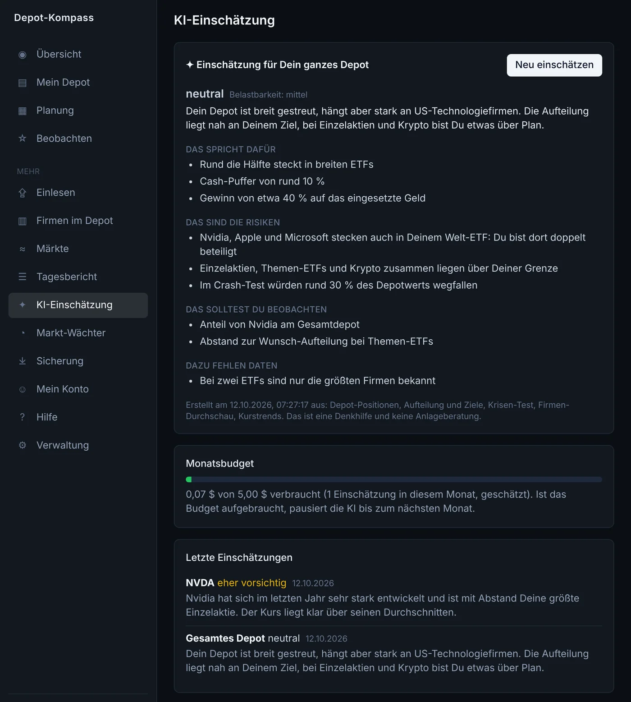Image resolution: width=631 pixels, height=702 pixels.
Task: Click the Einlesen upload icon
Action: click(22, 193)
